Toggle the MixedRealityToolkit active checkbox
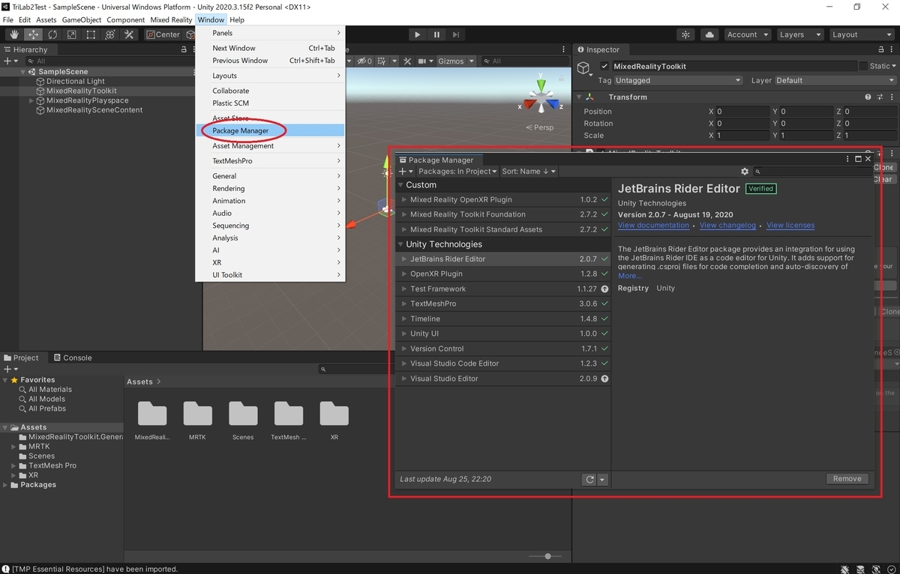The width and height of the screenshot is (900, 574). (x=604, y=66)
